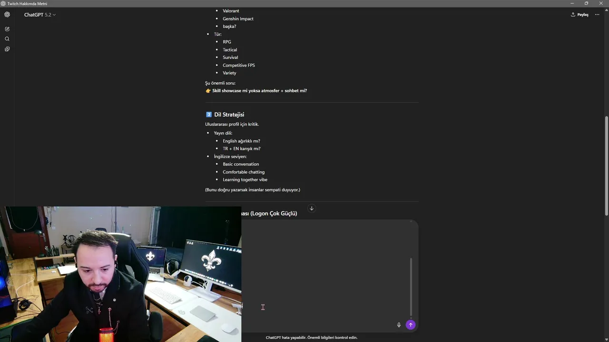609x342 pixels.
Task: Click the 'Yayın dili:' bullet
Action: point(223,133)
